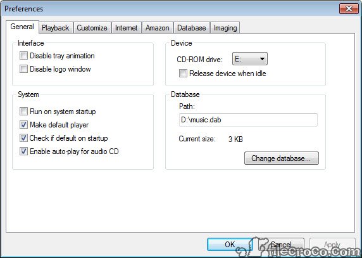Uncheck Make default player

click(23, 125)
